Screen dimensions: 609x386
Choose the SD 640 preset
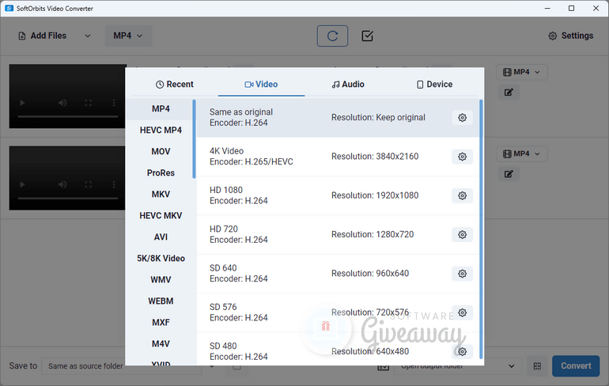coord(338,274)
